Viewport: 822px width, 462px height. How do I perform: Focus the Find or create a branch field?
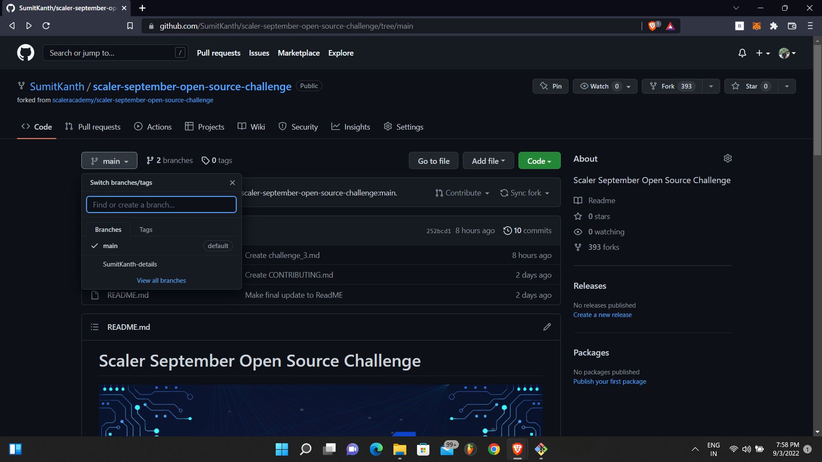[x=161, y=205]
